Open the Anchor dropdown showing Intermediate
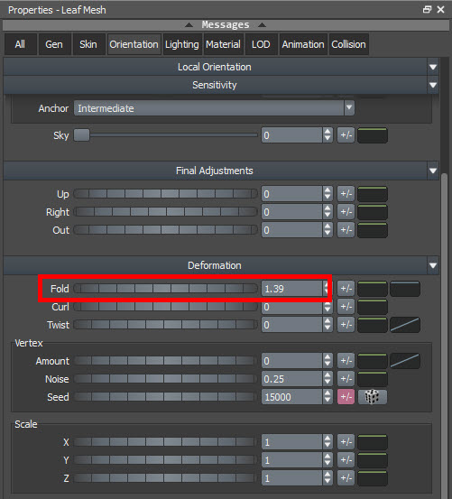This screenshot has height=499, width=452. click(x=214, y=108)
